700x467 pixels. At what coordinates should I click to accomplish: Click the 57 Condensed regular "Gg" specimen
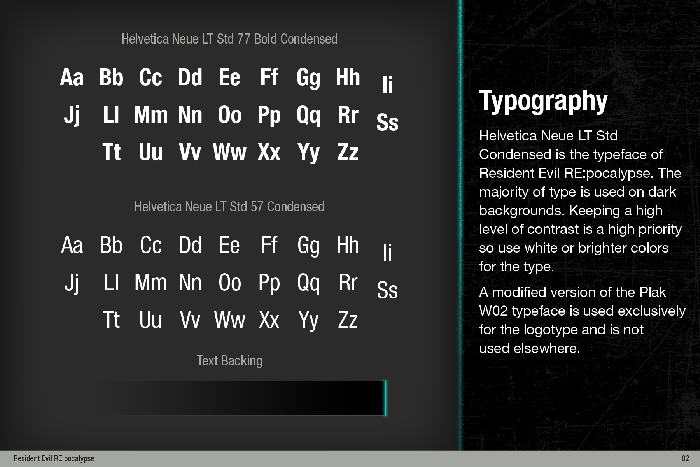point(308,246)
